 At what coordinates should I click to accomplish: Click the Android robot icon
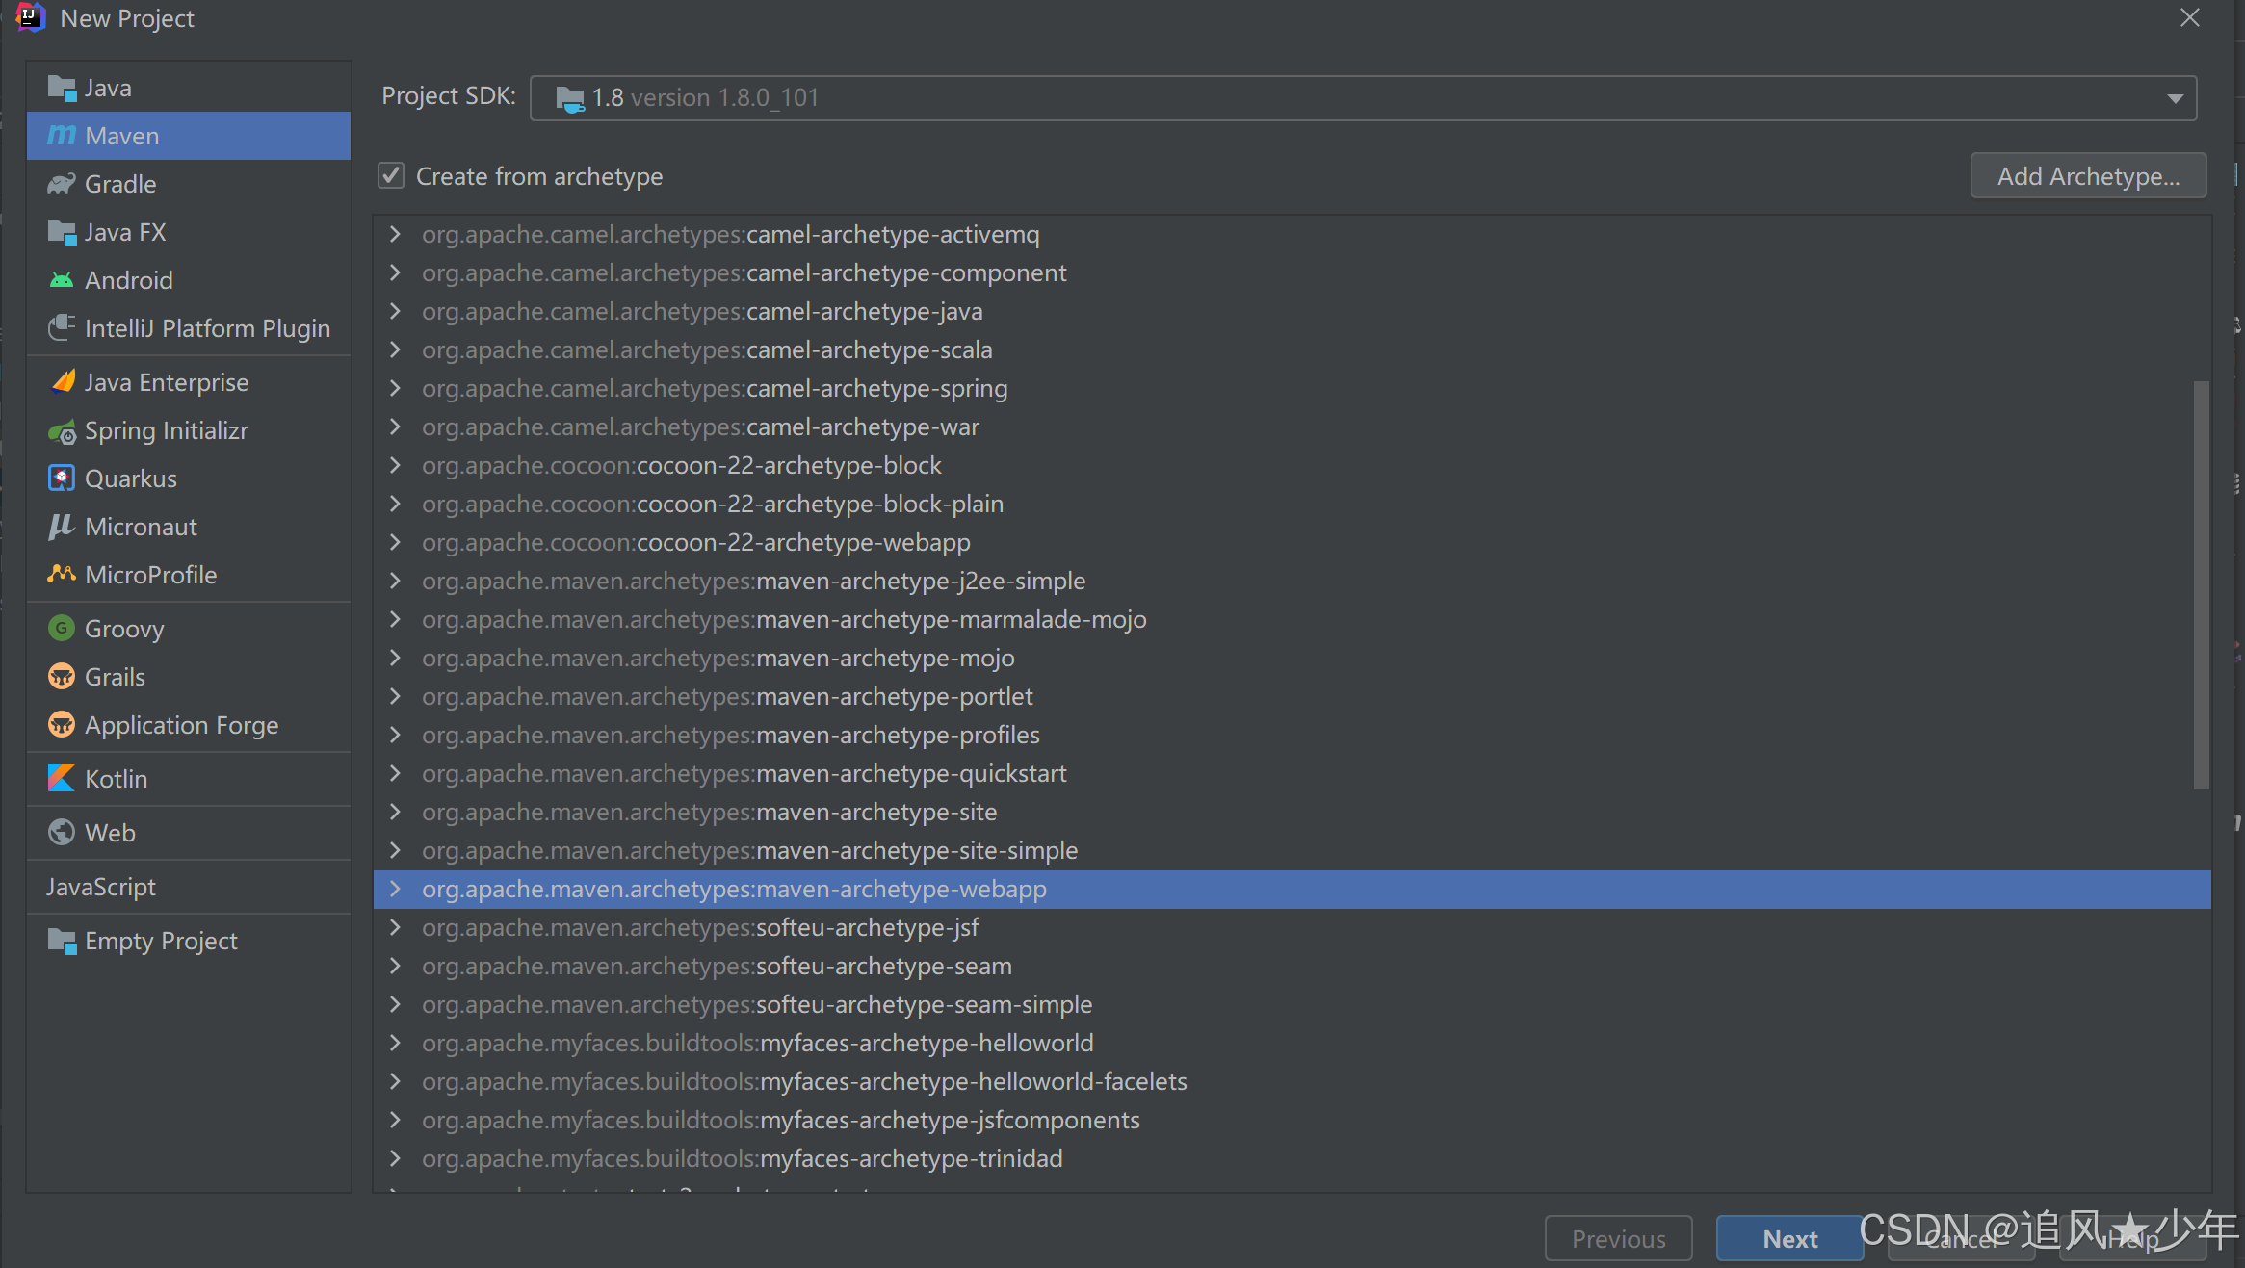click(x=62, y=280)
